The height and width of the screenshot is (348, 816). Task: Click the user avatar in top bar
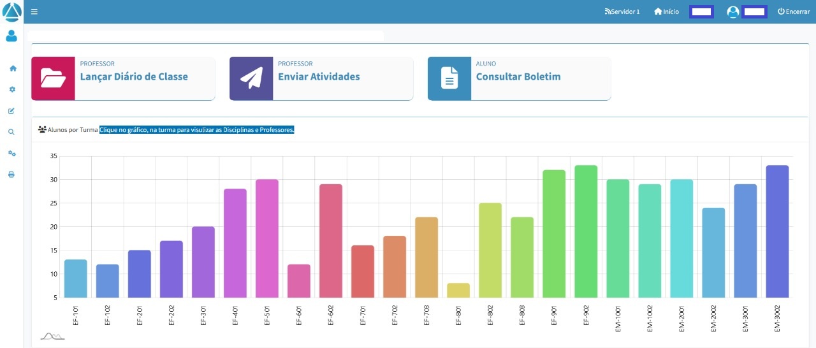(732, 11)
